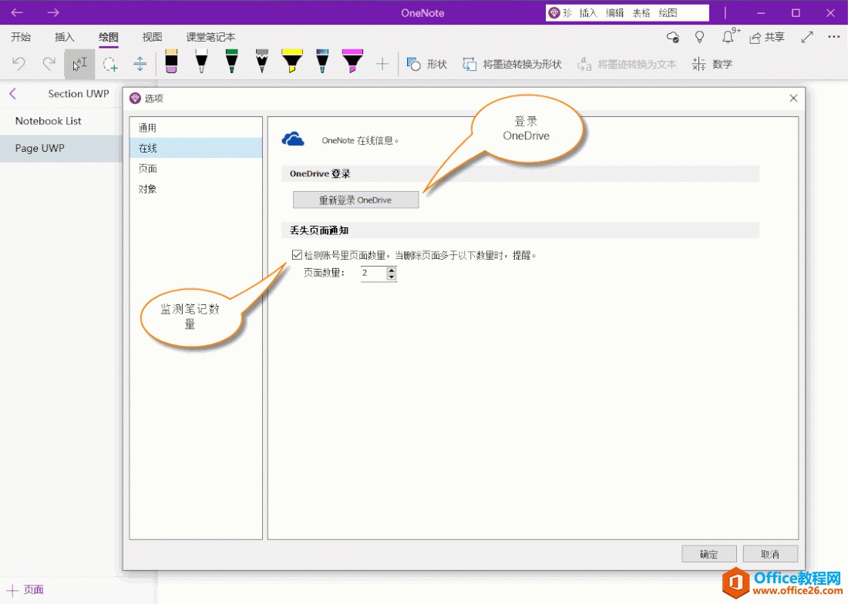
Task: Click the undo arrow
Action: coord(17,64)
